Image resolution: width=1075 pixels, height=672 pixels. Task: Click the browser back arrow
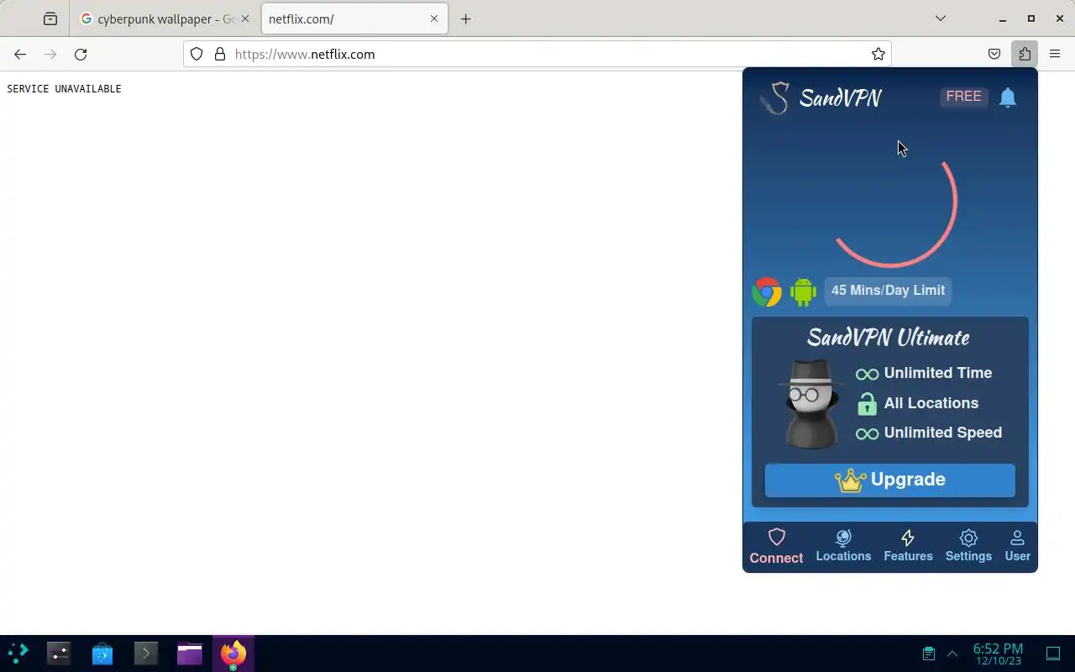pos(20,54)
